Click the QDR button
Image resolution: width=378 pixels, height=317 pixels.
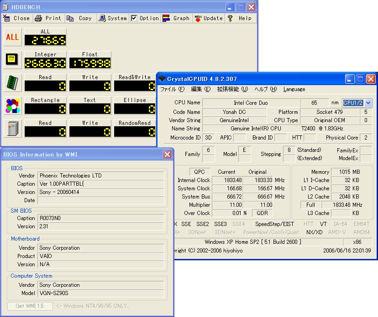[x=262, y=213]
